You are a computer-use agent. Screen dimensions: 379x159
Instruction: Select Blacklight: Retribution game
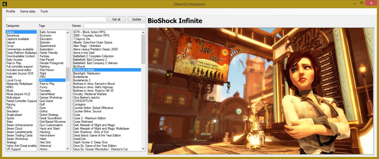coord(107,73)
